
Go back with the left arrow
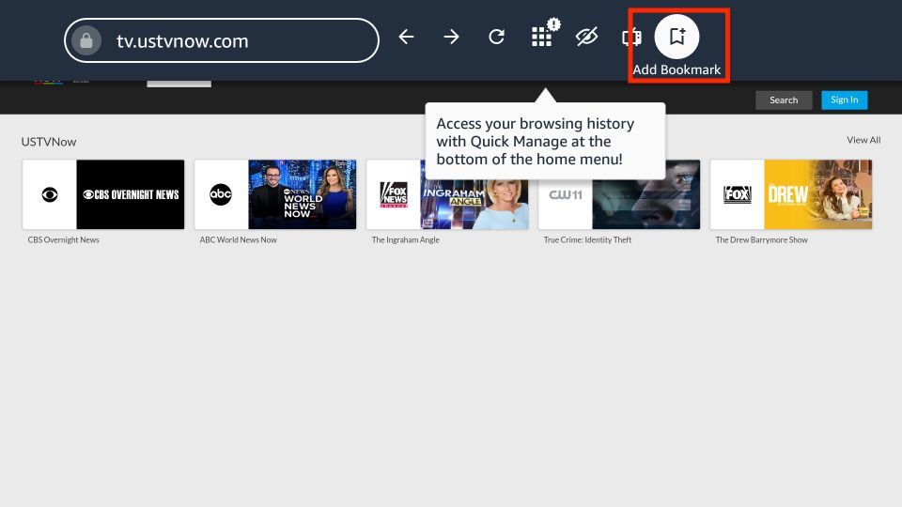406,37
